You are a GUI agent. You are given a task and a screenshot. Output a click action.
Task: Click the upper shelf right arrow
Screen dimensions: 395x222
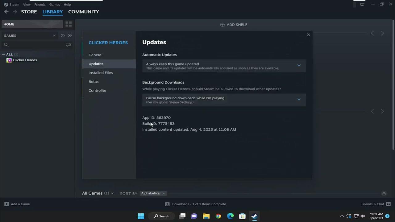382,33
